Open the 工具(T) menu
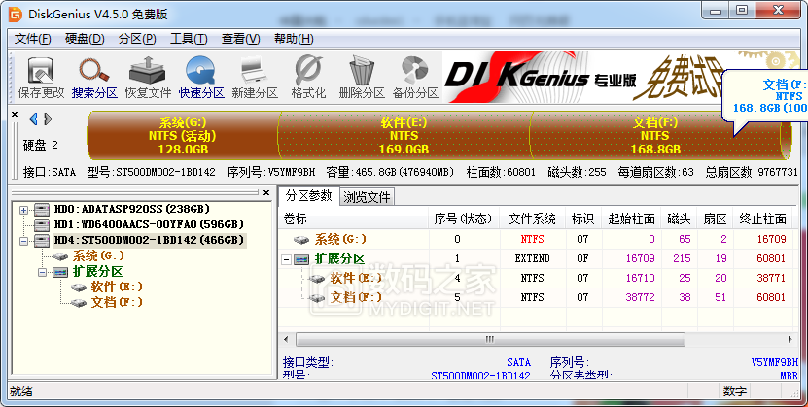The image size is (808, 407). click(x=188, y=39)
